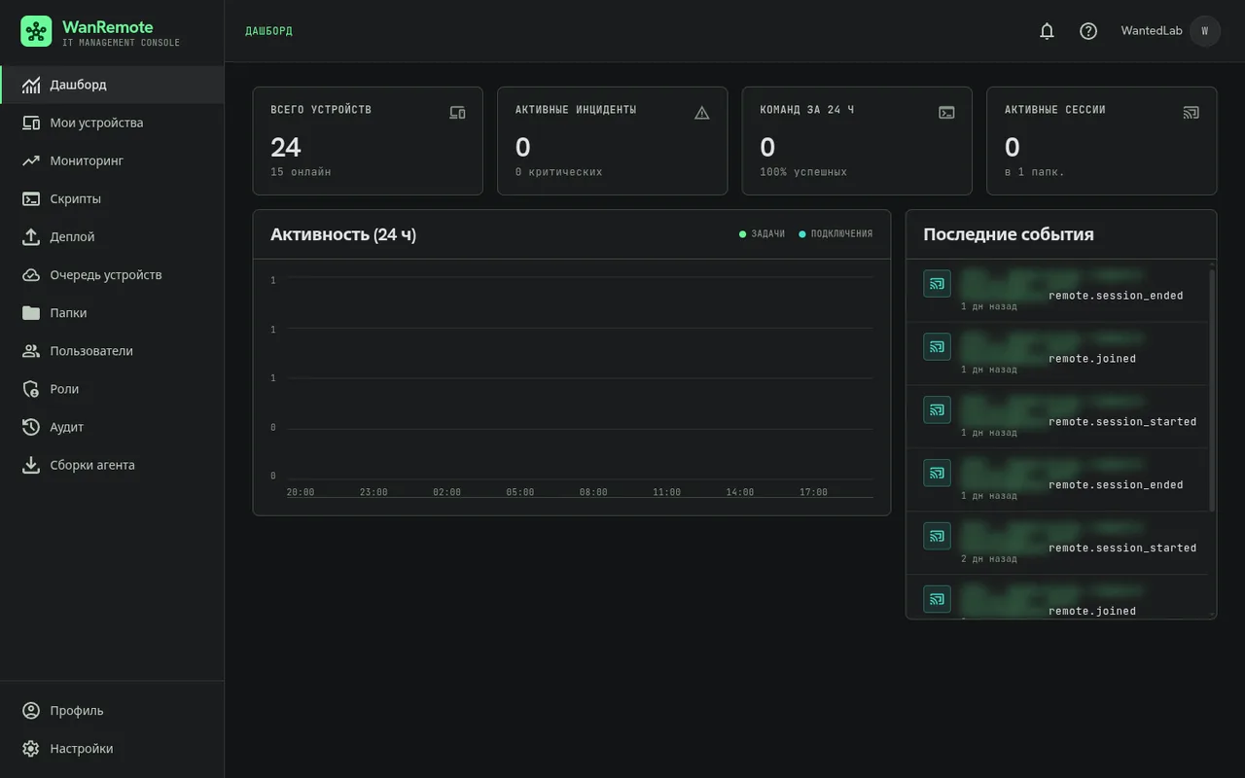Click the Дашборд chart icon in sidebar
This screenshot has width=1245, height=778.
pos(31,85)
